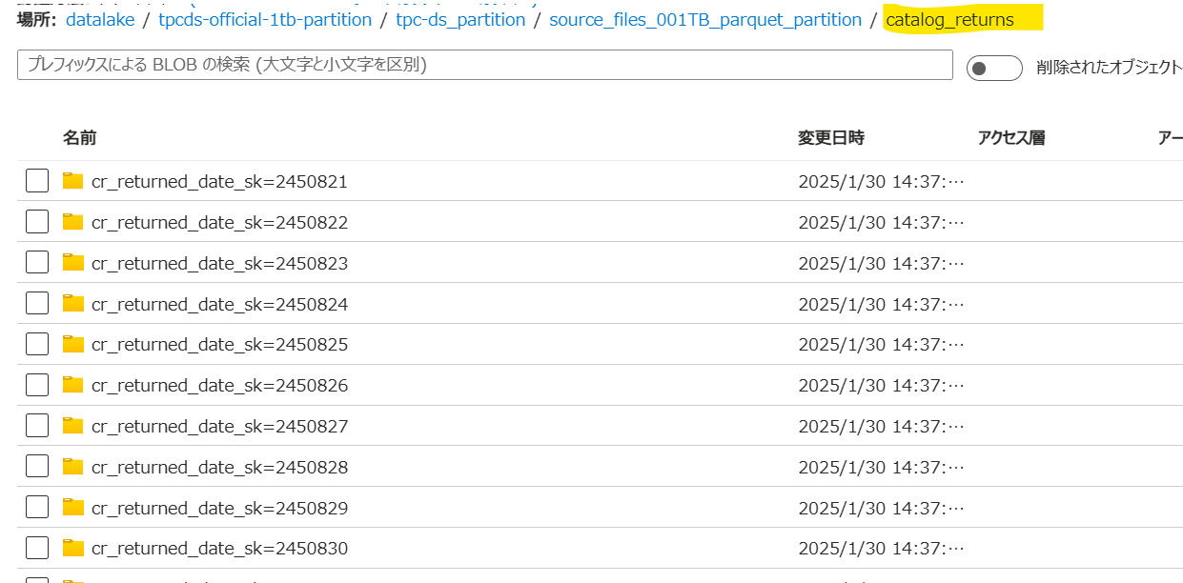
Task: Click folder icon of cr_returned_date_sk=2450828
Action: 73,467
